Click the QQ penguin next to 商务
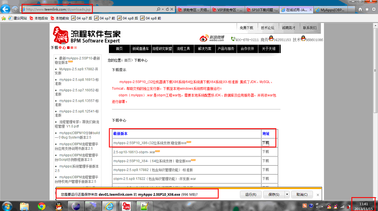378x211 pixels. pos(271,38)
